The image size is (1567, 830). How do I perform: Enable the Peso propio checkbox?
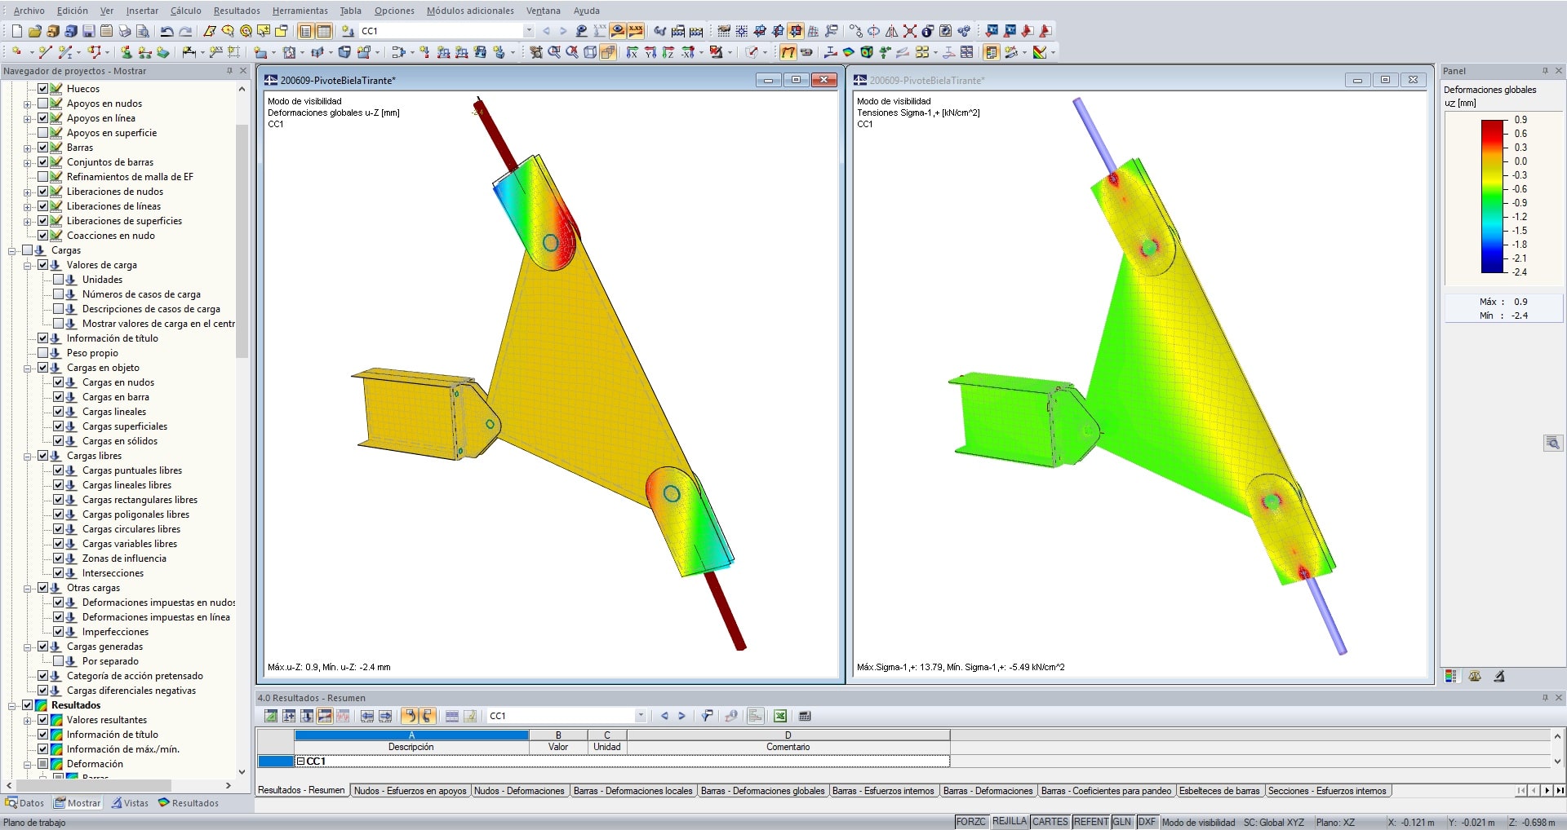tap(43, 353)
